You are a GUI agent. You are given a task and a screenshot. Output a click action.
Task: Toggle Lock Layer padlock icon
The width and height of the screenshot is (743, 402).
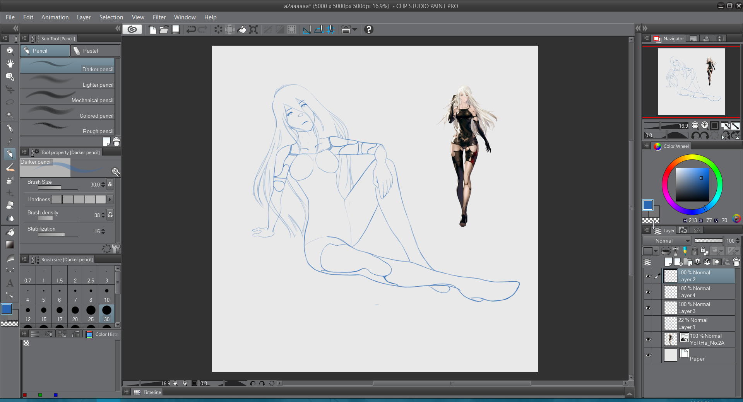tap(695, 251)
